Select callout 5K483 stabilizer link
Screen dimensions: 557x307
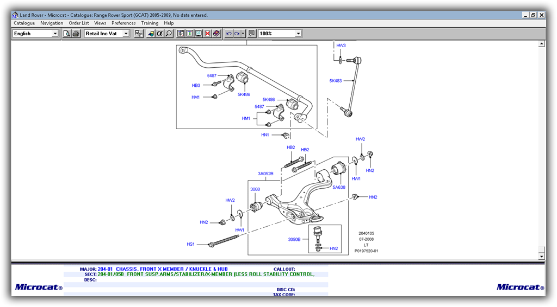click(335, 81)
